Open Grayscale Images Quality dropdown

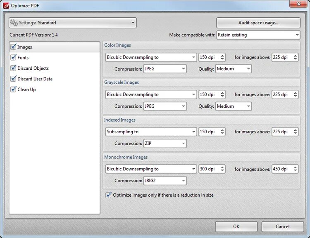233,106
